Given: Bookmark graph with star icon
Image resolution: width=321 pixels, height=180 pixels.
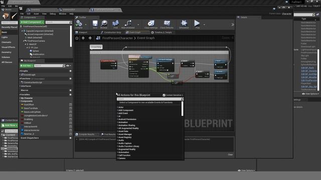Looking at the screenshot, I should click(x=77, y=38).
